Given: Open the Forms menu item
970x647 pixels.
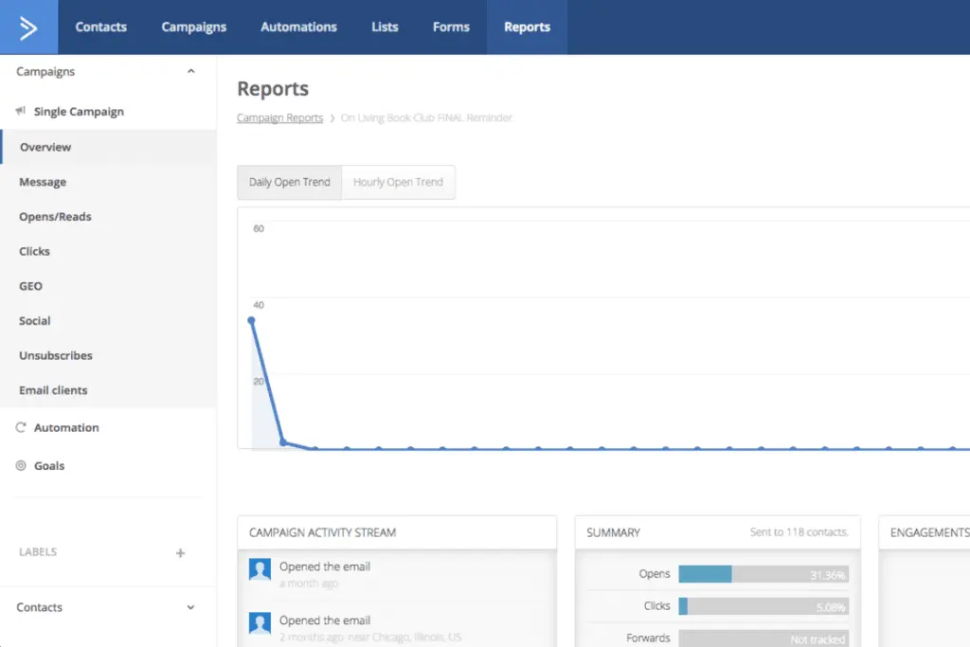Looking at the screenshot, I should point(451,27).
